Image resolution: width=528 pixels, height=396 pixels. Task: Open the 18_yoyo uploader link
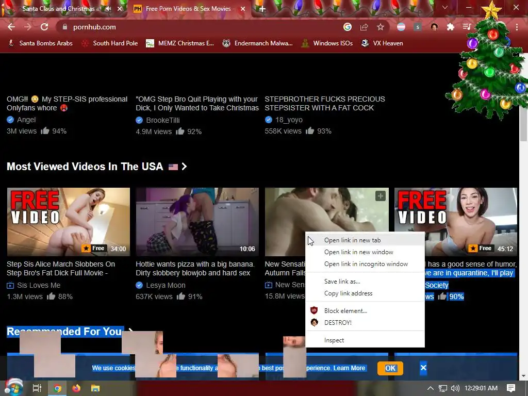tap(289, 120)
